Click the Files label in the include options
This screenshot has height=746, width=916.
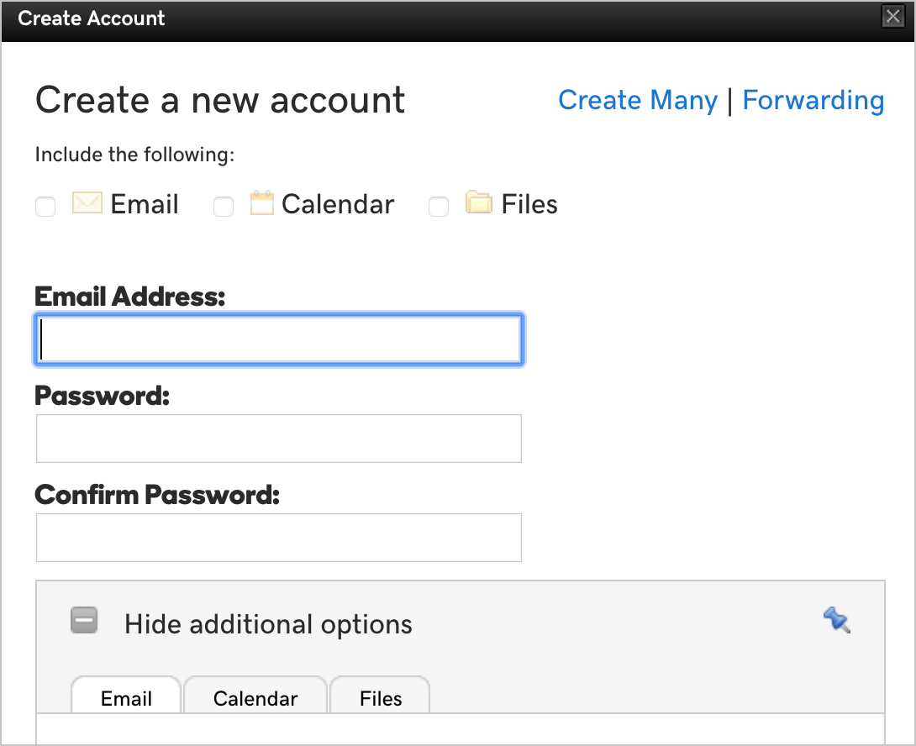529,204
